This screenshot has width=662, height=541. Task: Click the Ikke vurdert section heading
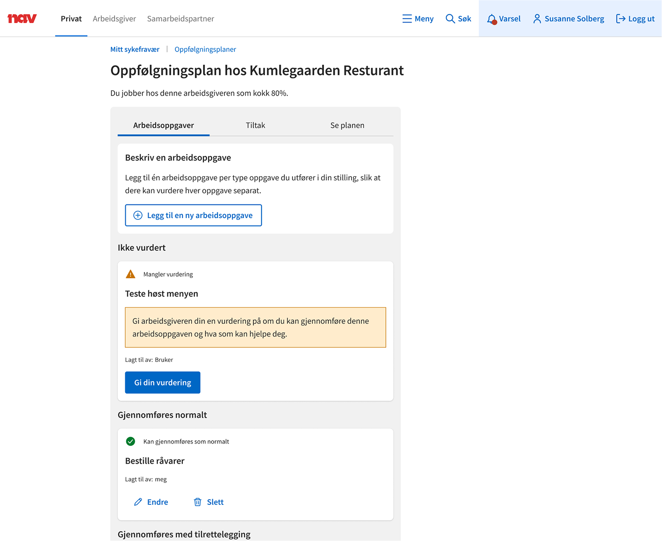[x=142, y=248]
